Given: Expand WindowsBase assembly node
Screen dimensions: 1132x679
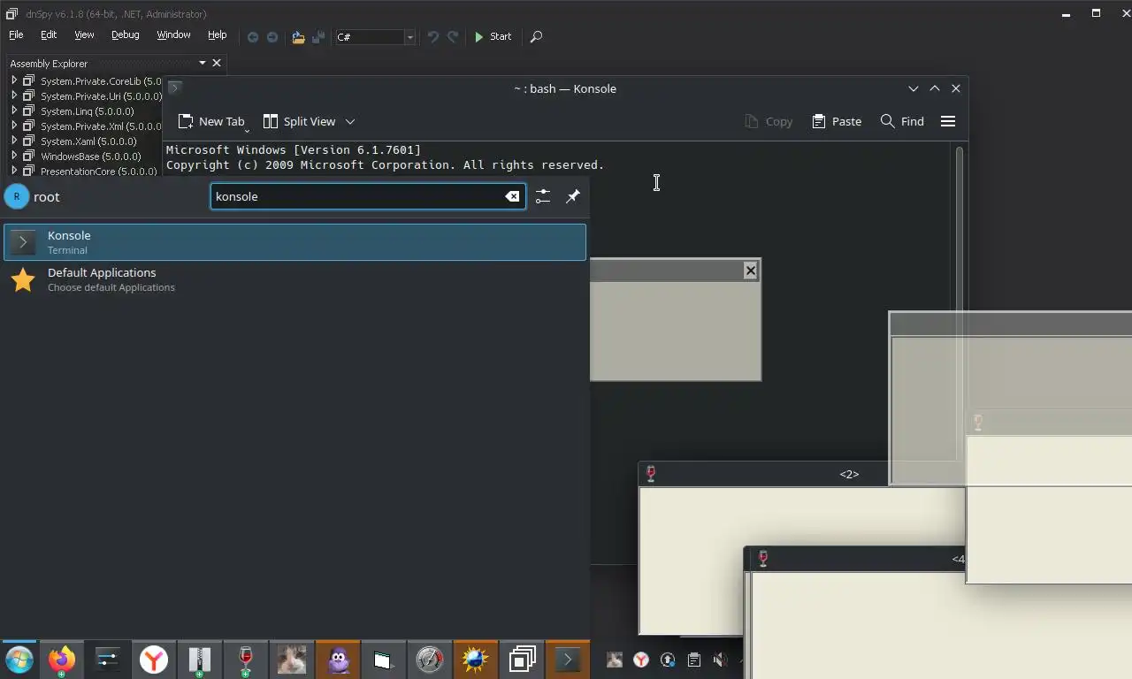Looking at the screenshot, I should 14,156.
